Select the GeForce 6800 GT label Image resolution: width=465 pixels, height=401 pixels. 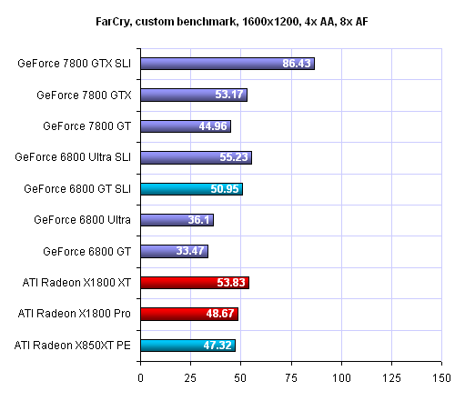86,251
